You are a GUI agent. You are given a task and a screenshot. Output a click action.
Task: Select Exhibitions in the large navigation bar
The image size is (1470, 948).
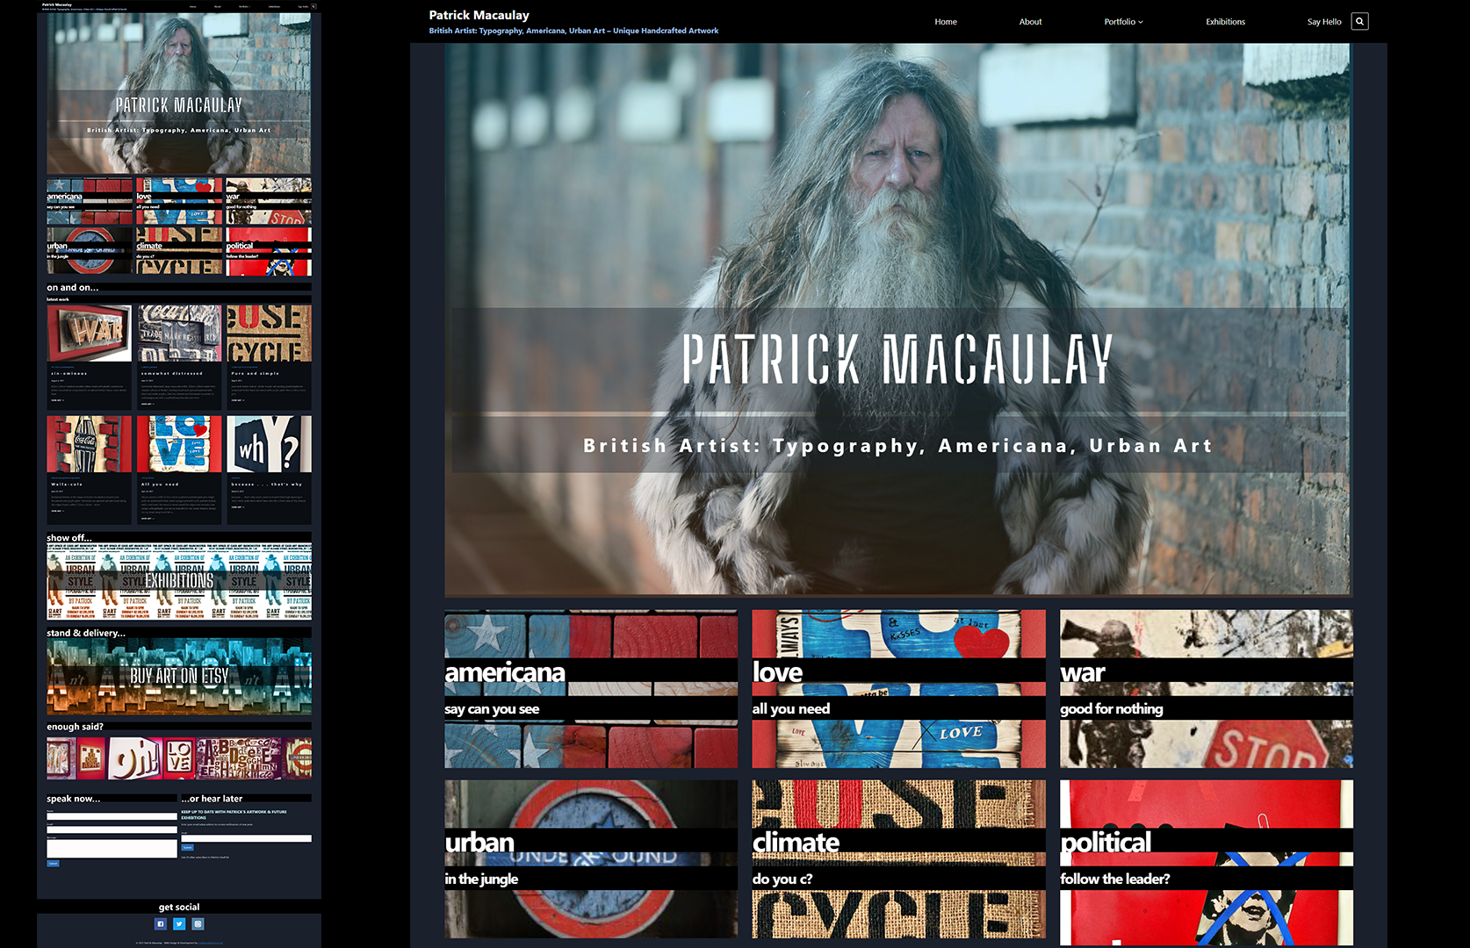tap(1225, 22)
